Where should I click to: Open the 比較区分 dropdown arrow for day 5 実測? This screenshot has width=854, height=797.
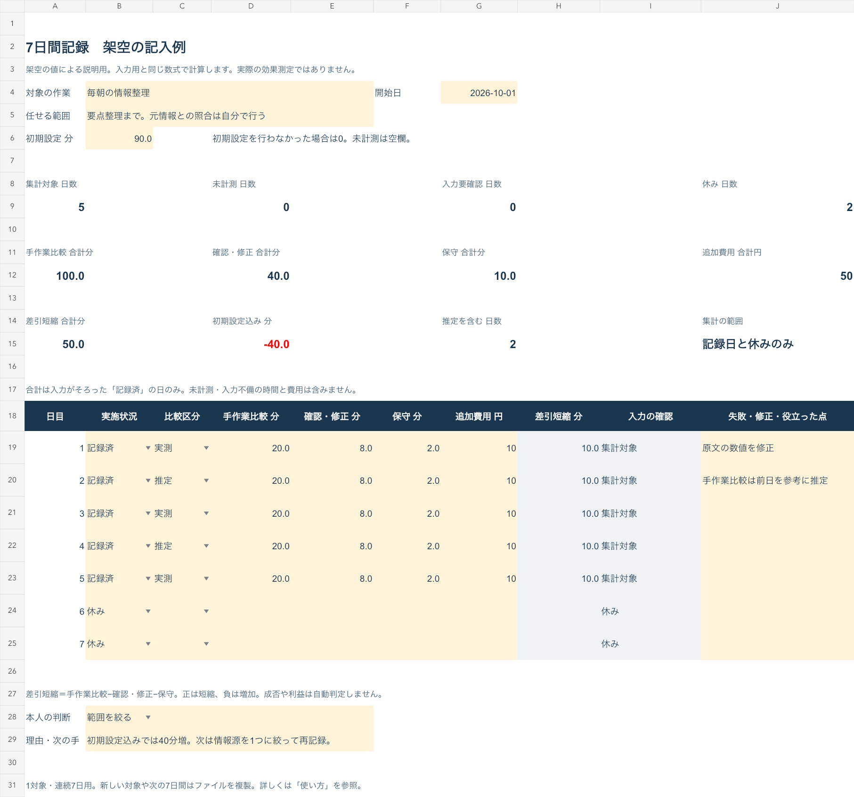click(206, 578)
